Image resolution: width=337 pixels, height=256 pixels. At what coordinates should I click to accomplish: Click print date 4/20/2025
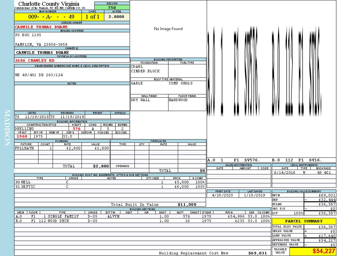pos(222,195)
